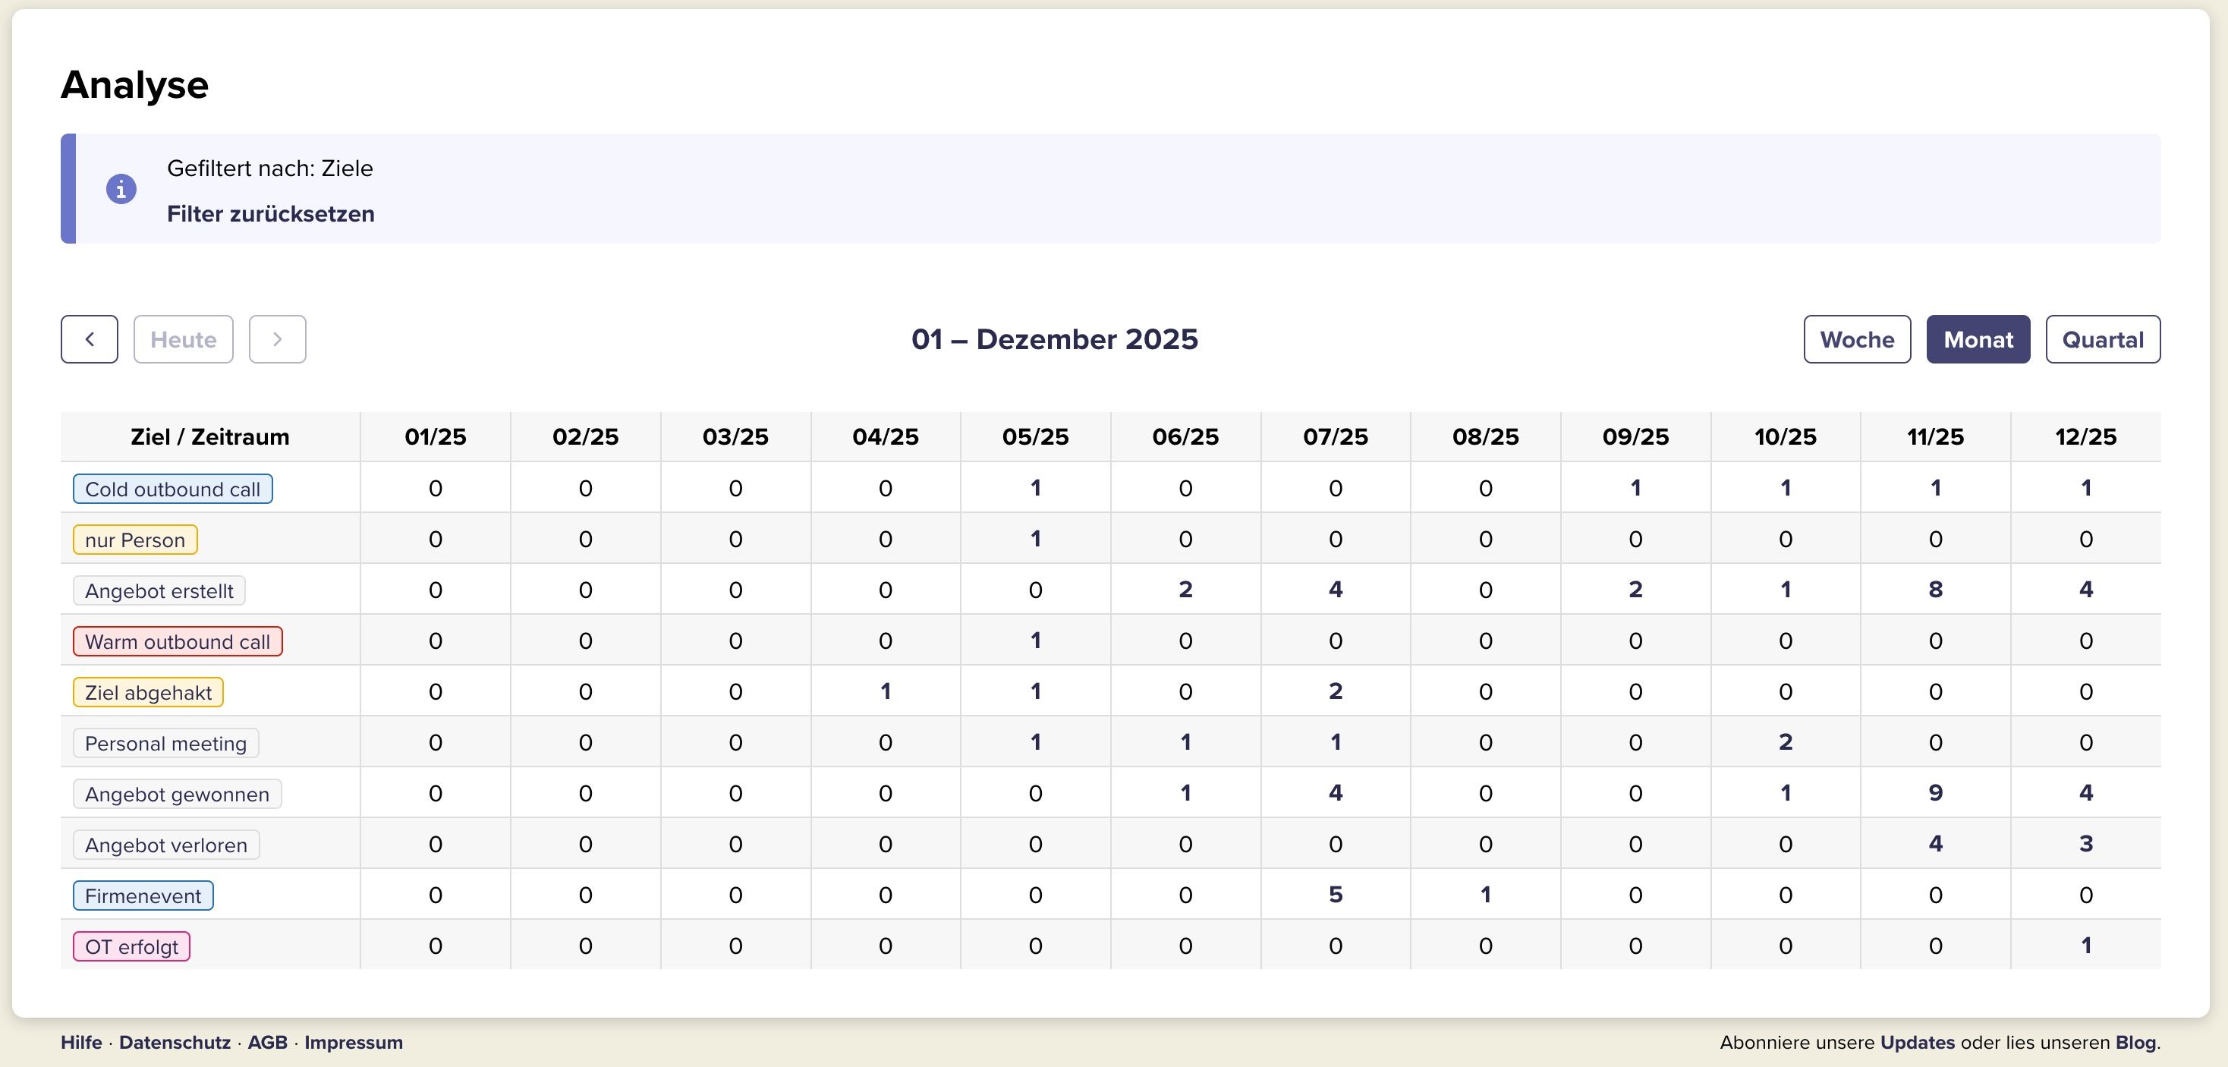Click Angebot gewonnen value 9 in 11/25

[1935, 793]
